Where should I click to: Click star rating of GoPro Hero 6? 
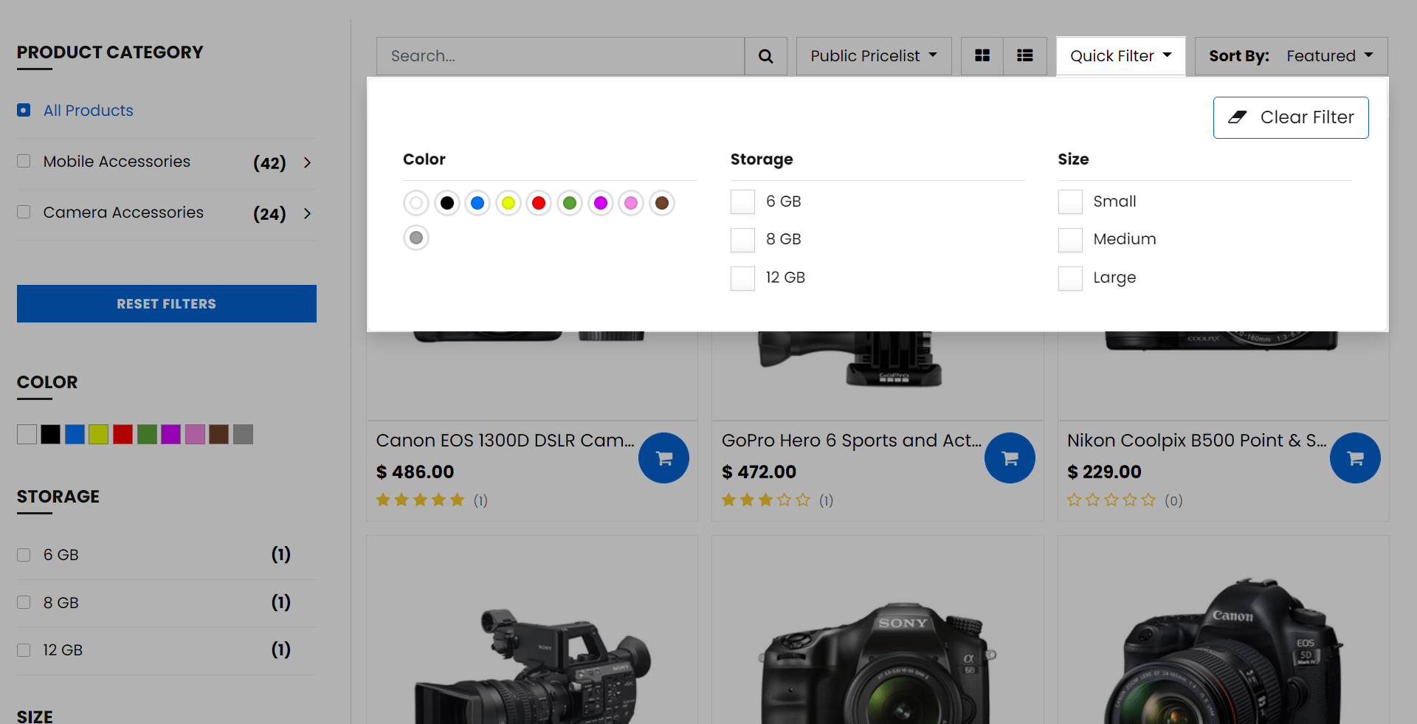point(765,500)
